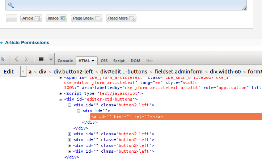This screenshot has height=161, width=262.
Task: Click the Read More button
Action: point(121,18)
